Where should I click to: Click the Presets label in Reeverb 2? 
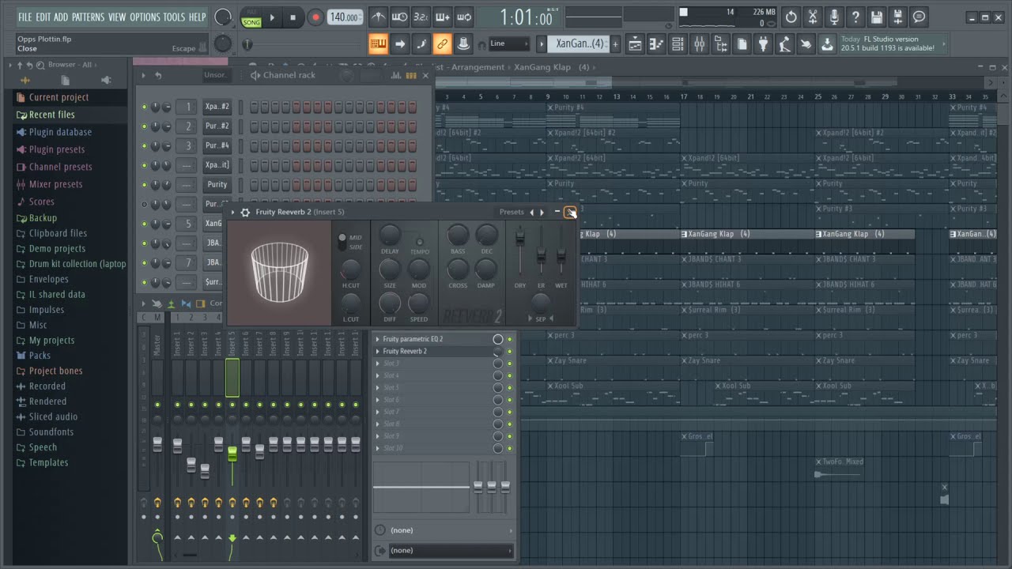click(x=511, y=212)
